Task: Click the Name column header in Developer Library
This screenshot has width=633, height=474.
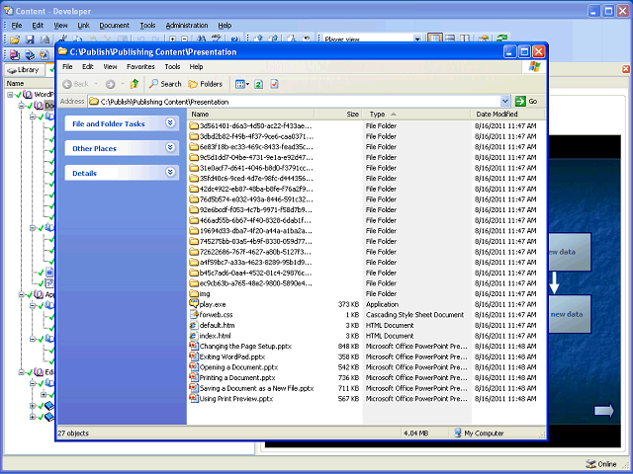Action: click(29, 83)
